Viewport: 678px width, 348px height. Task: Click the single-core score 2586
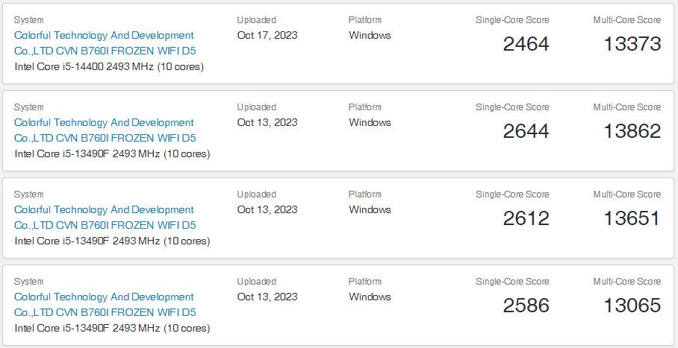click(x=526, y=306)
